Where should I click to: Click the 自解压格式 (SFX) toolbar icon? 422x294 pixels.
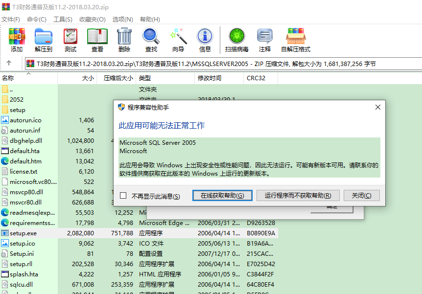[296, 36]
